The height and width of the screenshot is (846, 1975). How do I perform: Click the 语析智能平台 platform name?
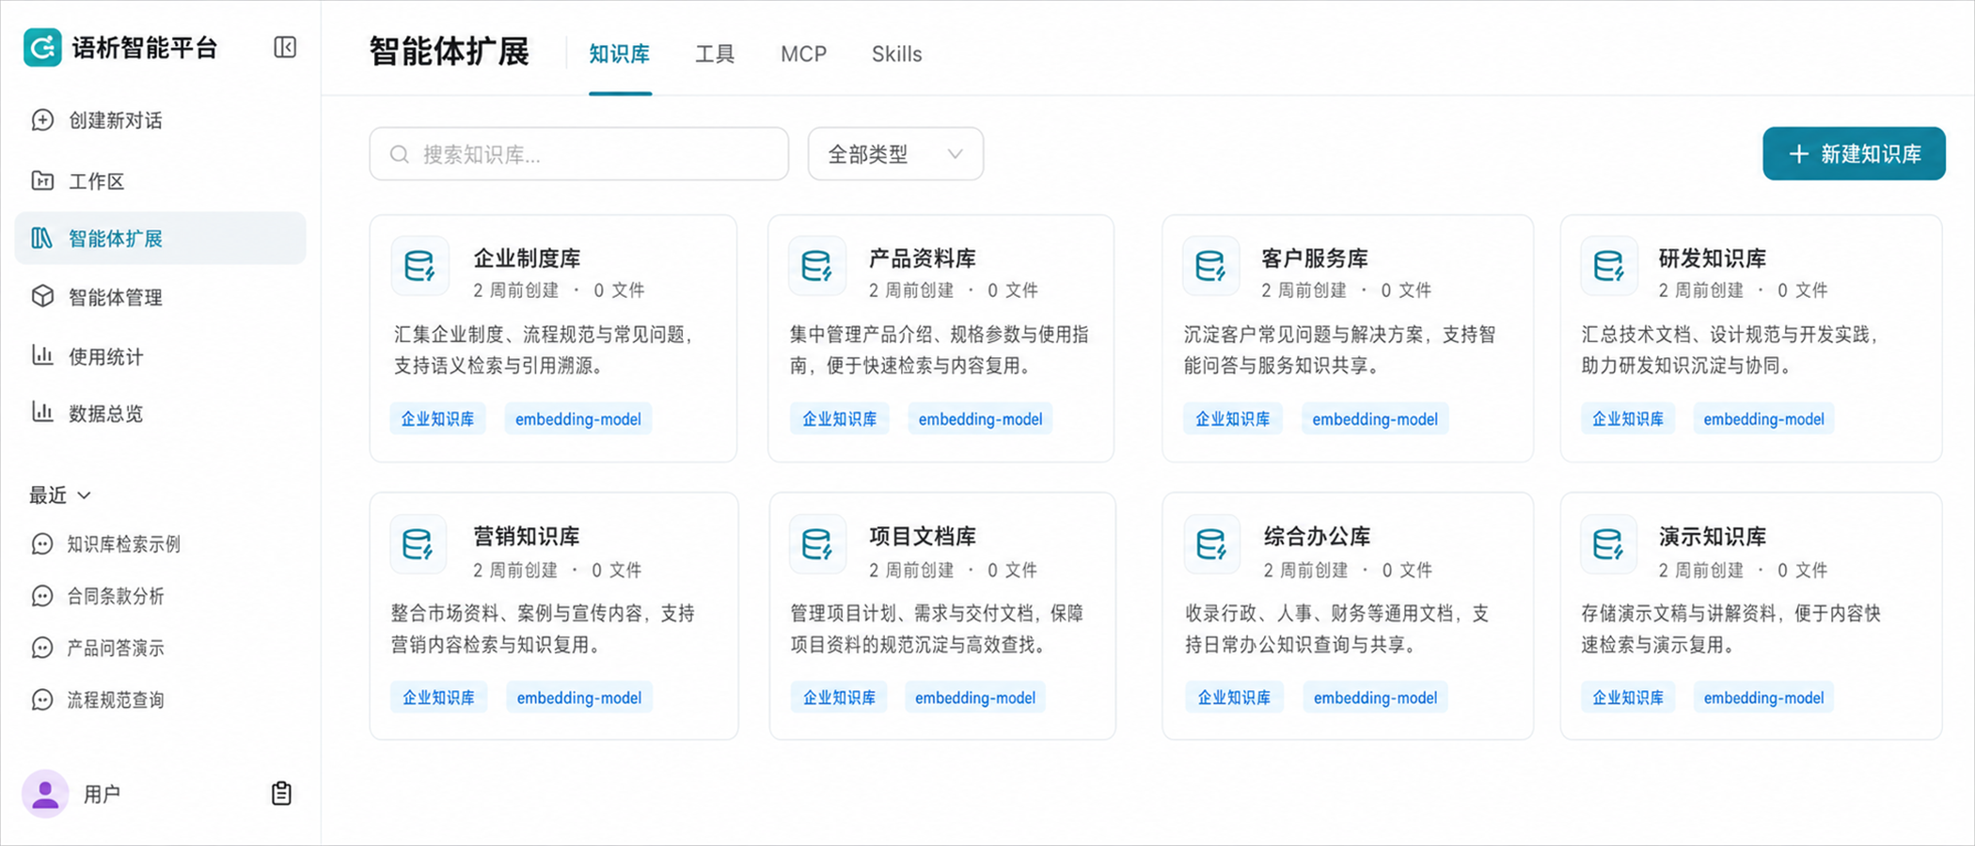point(145,48)
